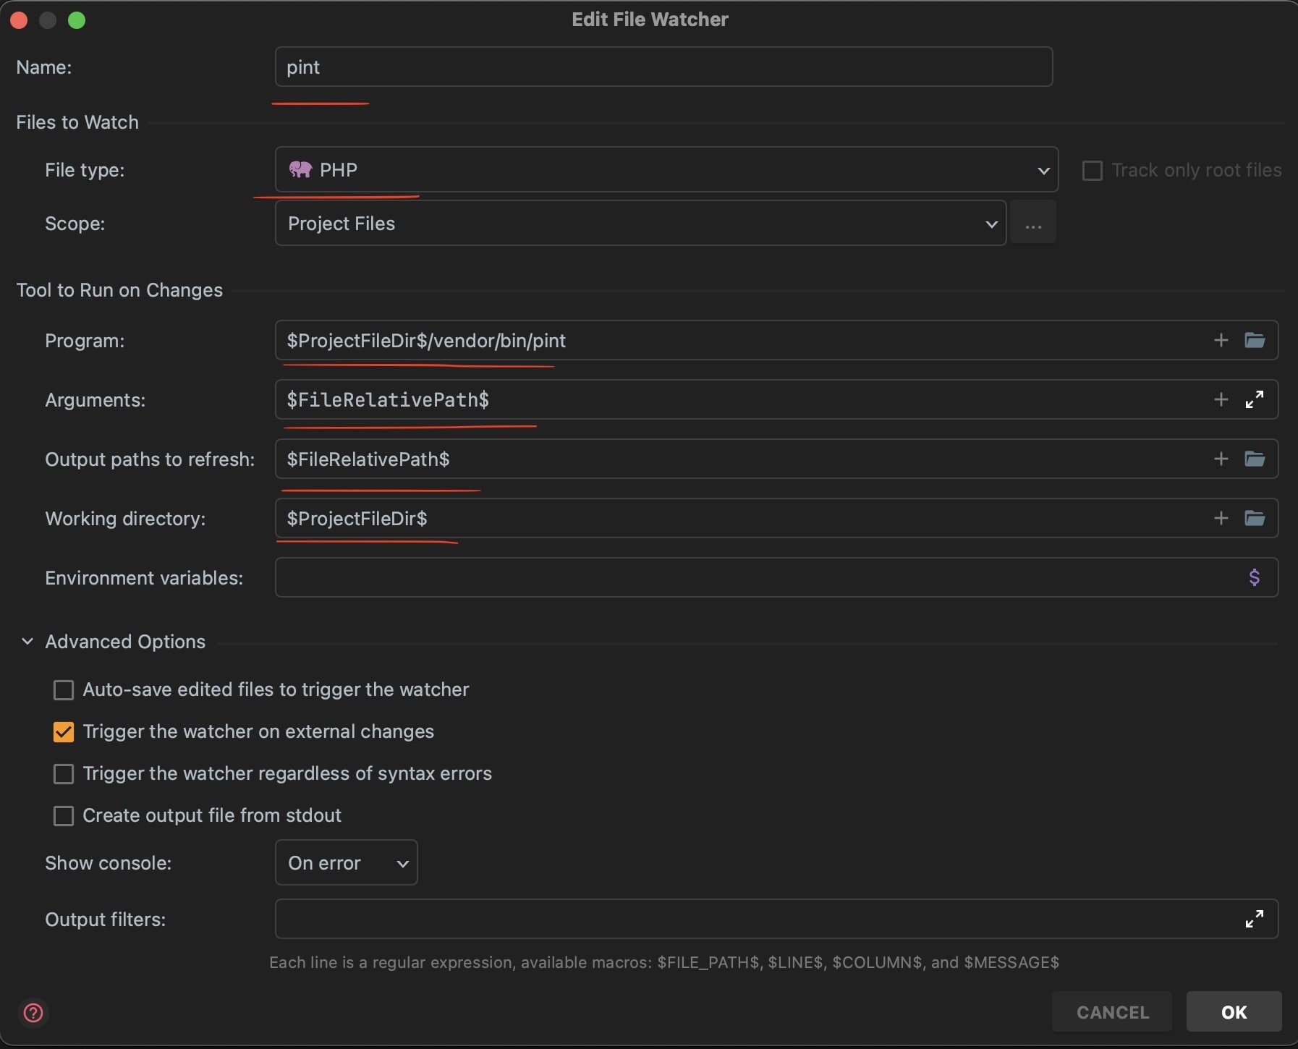The height and width of the screenshot is (1049, 1298).
Task: Insert macro plus icon in Arguments field
Action: [x=1221, y=399]
